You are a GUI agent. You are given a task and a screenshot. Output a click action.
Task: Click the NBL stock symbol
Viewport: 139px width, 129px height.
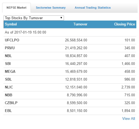pyautogui.click(x=8, y=56)
